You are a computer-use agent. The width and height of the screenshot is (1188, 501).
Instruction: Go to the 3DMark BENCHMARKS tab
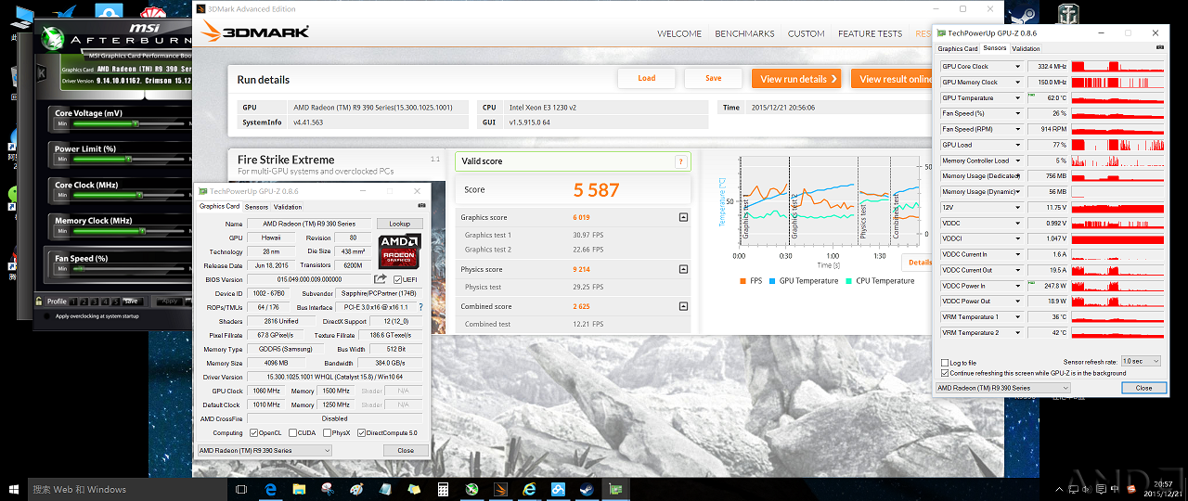coord(744,33)
